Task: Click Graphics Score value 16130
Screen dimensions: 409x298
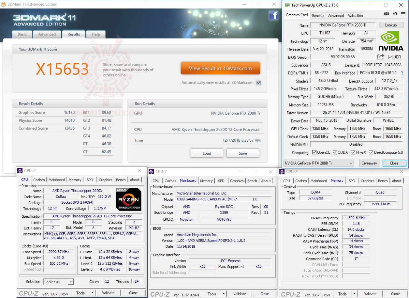Action: (69, 113)
